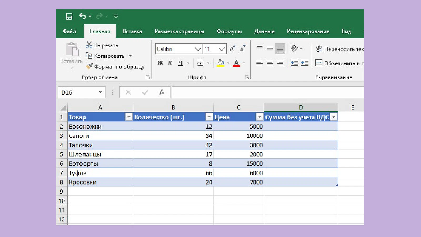Decrease indent icon
This screenshot has height=237, width=421.
[294, 63]
